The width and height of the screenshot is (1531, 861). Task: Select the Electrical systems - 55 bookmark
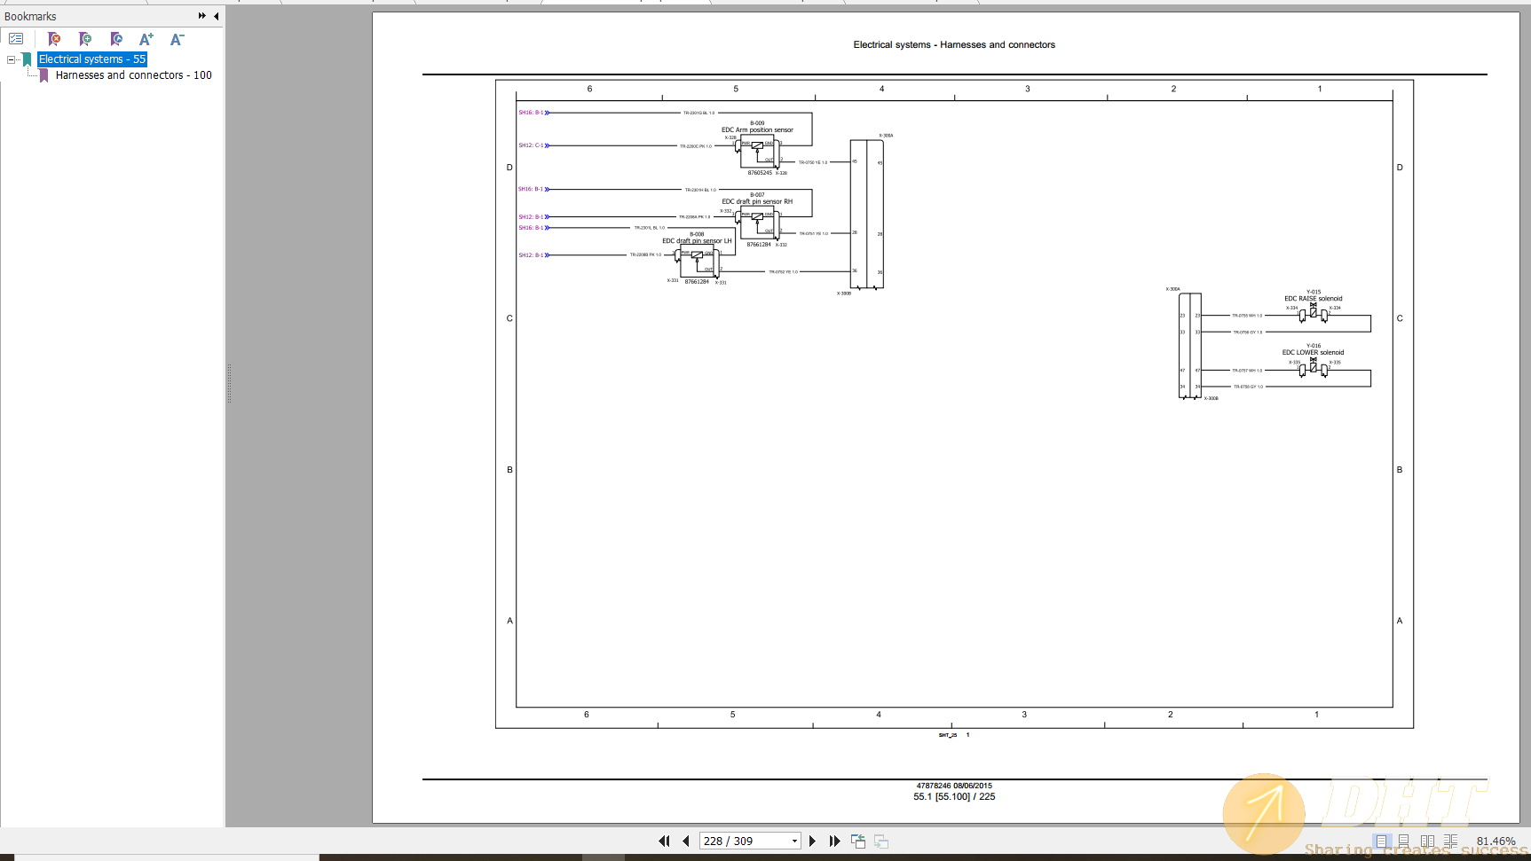(x=91, y=59)
